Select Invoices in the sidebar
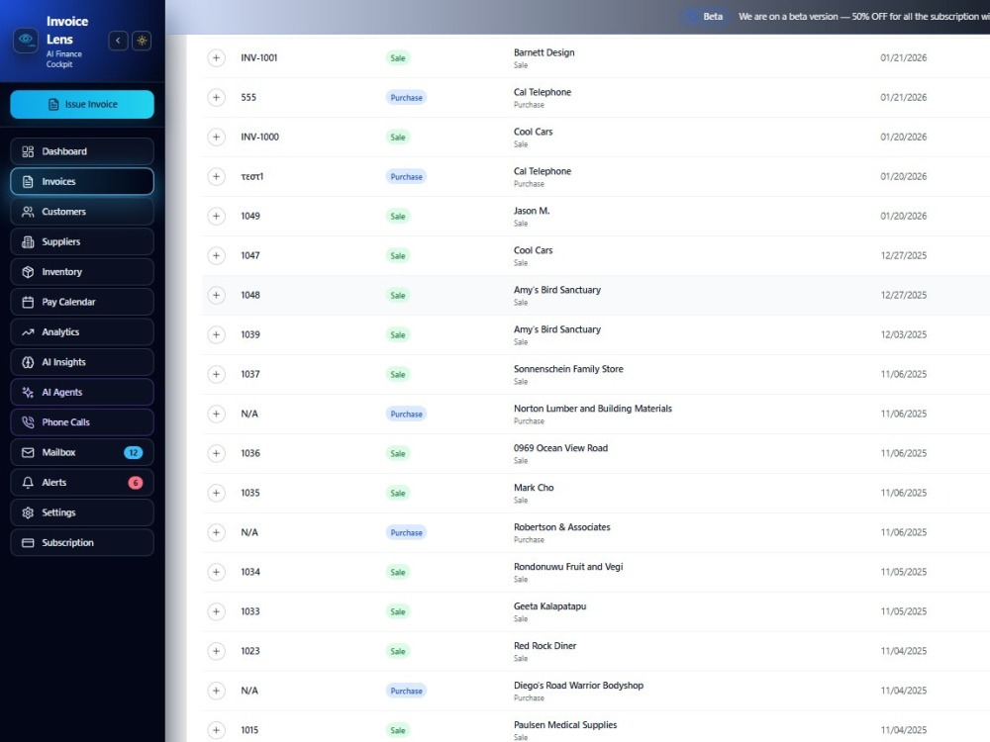The width and height of the screenshot is (990, 742). pyautogui.click(x=82, y=182)
